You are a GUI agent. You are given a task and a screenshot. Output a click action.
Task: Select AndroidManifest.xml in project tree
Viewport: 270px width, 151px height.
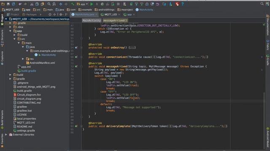coord(40,63)
